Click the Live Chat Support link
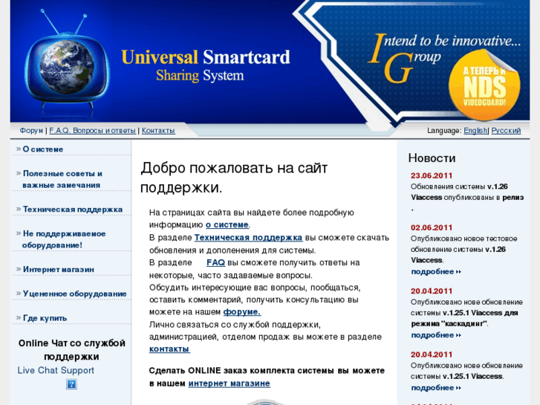Screen dimensions: 540x405 pos(56,370)
